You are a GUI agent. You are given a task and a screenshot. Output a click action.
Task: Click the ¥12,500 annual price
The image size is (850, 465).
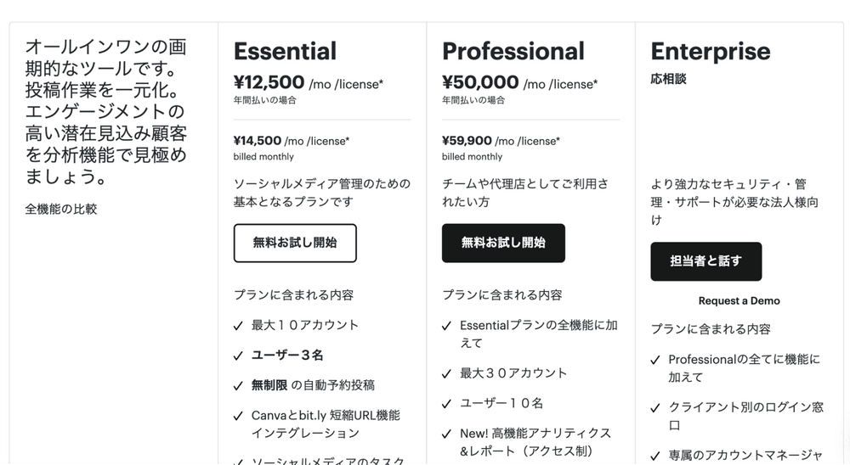[x=269, y=82]
